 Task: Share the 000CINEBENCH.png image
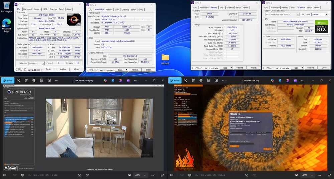(x=41, y=80)
